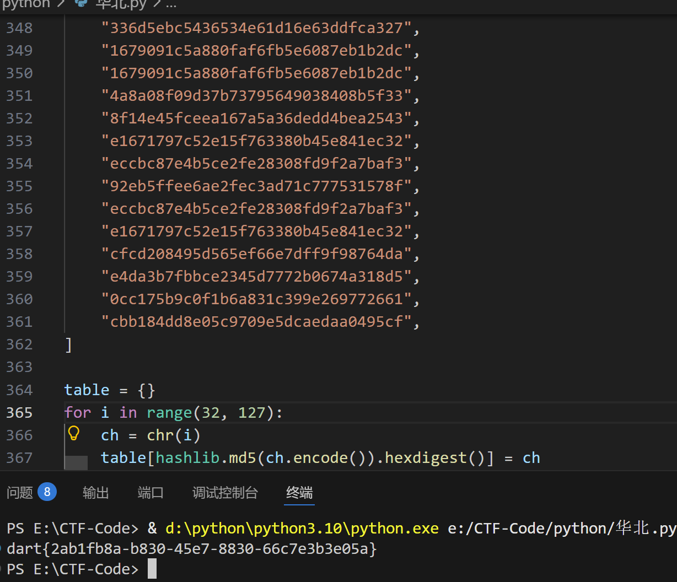Click the python breadcrumb folder
Screen dimensions: 677x582
point(25,4)
